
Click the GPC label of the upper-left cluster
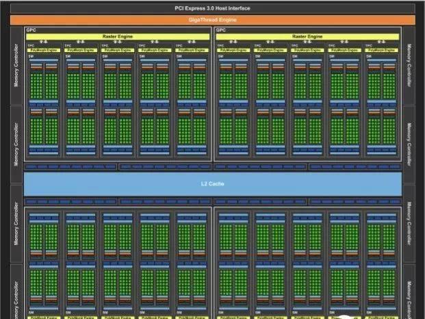point(31,30)
